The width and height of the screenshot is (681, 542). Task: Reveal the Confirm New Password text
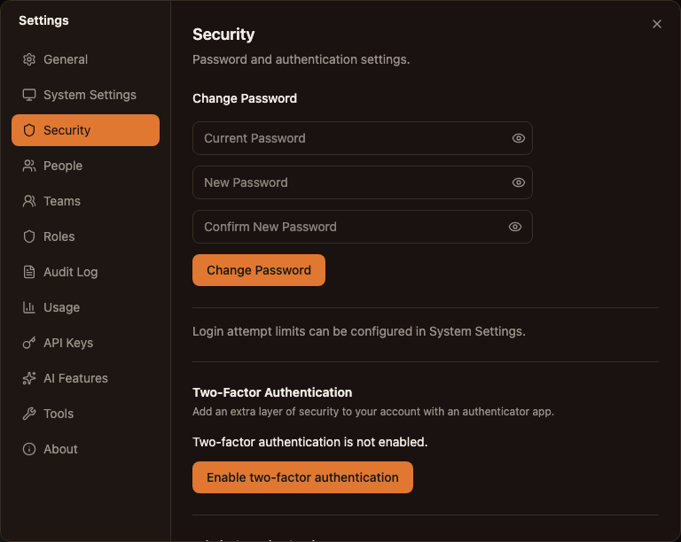515,227
